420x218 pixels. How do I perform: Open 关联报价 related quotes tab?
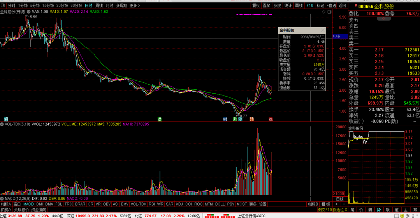[x=21, y=210]
